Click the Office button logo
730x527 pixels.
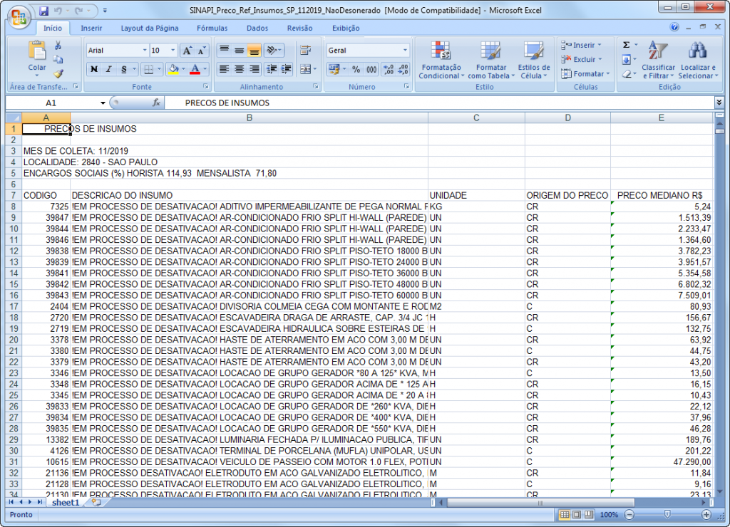coord(19,17)
